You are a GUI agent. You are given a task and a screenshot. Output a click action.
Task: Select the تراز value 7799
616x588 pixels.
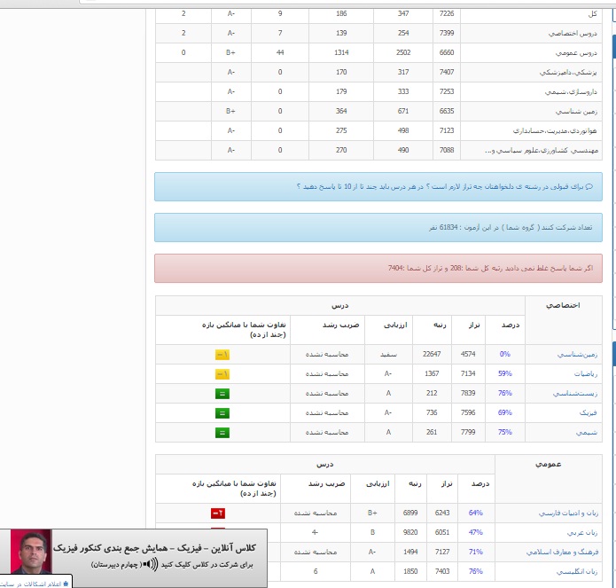[x=468, y=433]
